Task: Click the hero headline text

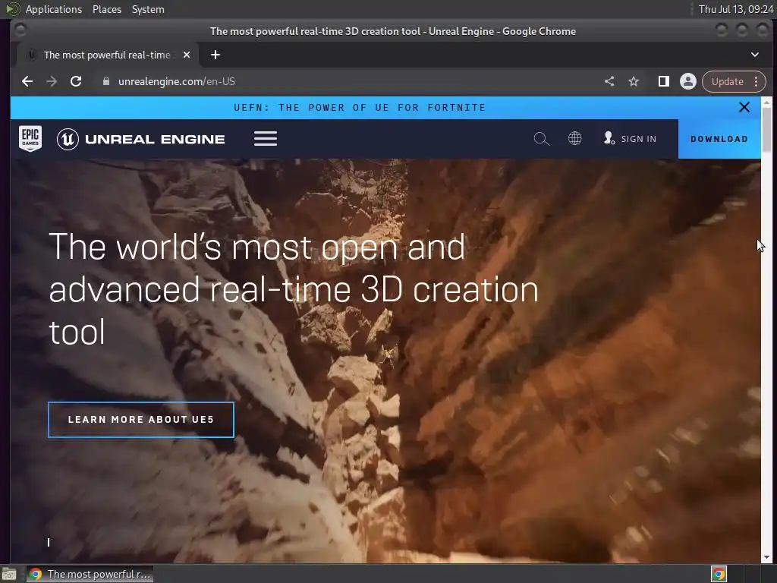Action: point(294,289)
